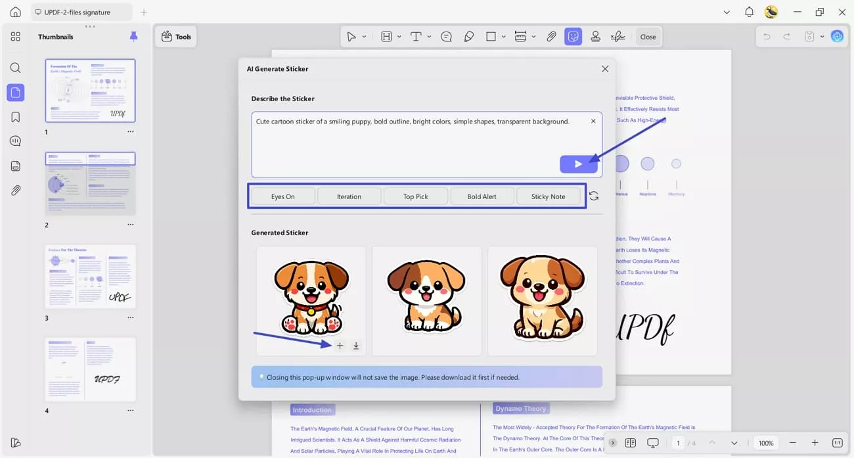Select the attach file paperclip tool
The width and height of the screenshot is (854, 458).
(552, 37)
